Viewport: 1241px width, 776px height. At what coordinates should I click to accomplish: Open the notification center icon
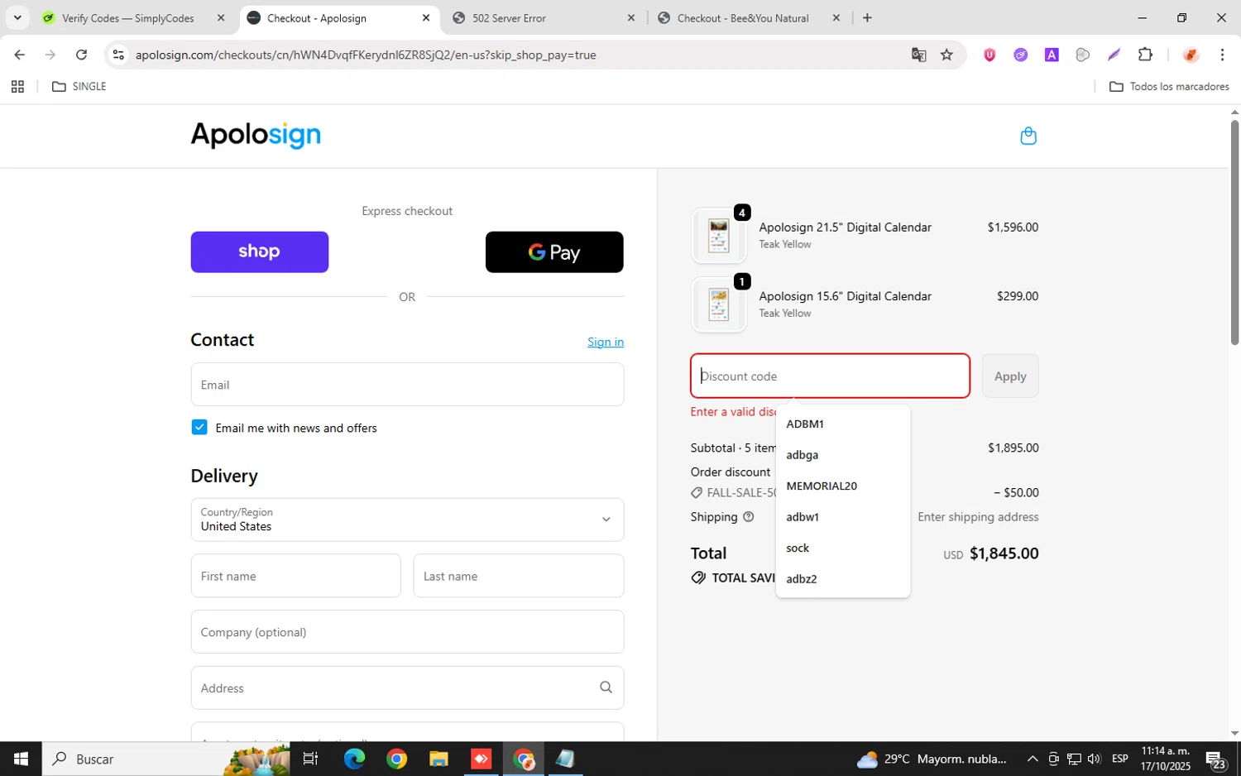[x=1216, y=759]
